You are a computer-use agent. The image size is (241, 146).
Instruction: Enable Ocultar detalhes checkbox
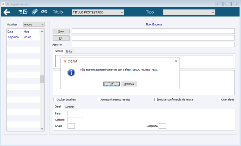pos(55,100)
